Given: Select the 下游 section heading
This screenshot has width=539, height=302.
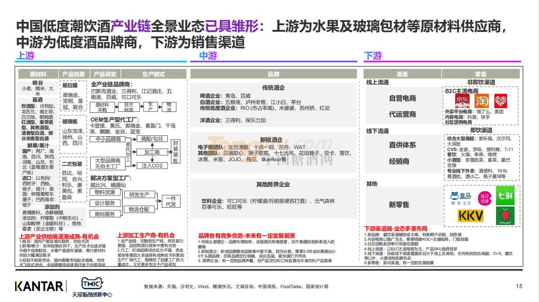Looking at the screenshot, I should click(x=373, y=56).
